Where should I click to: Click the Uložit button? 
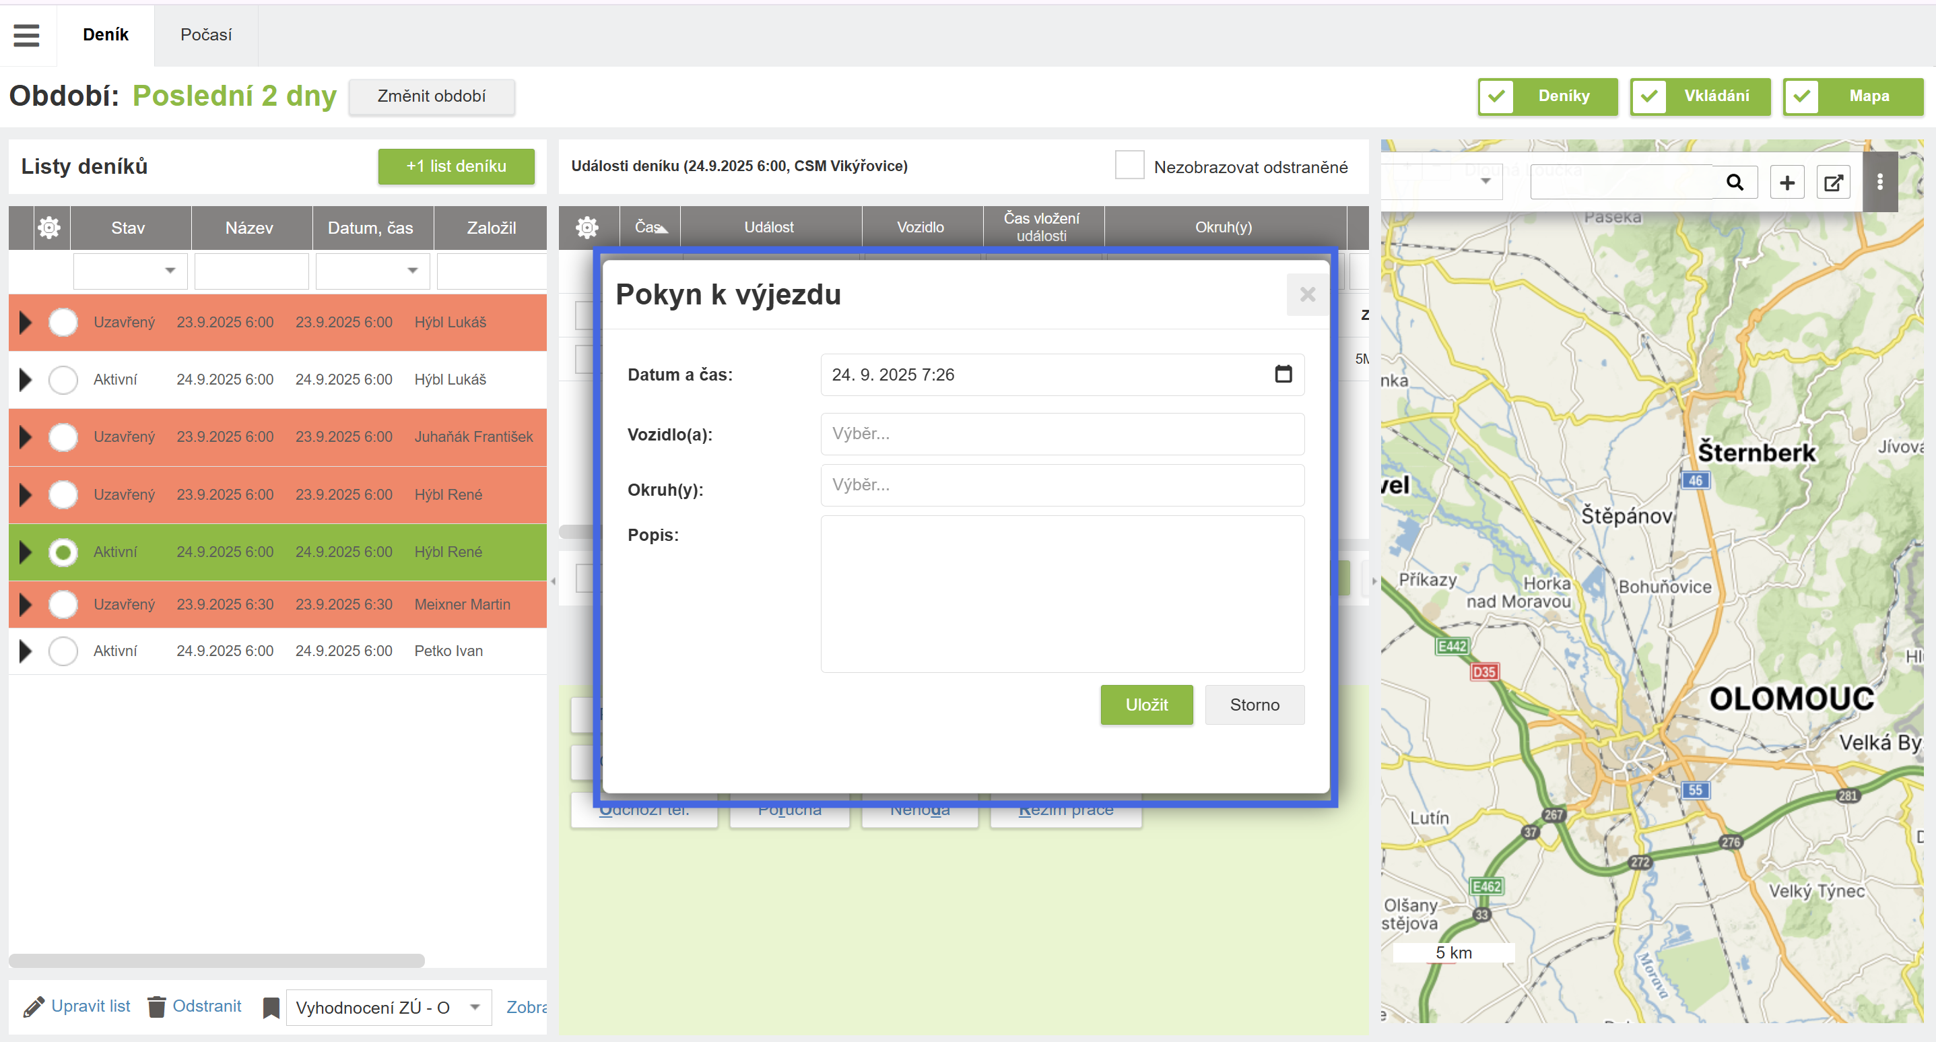click(1146, 705)
